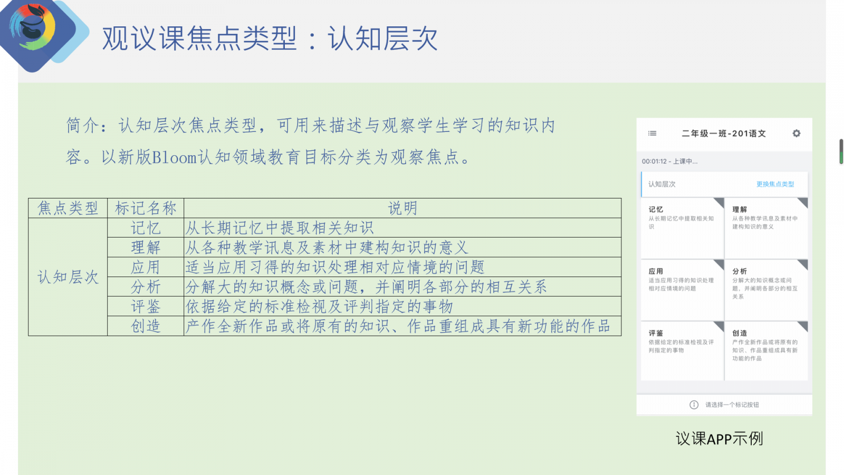The image size is (844, 475).
Task: Click corner triangle on 评鉴 tile
Action: (720, 326)
